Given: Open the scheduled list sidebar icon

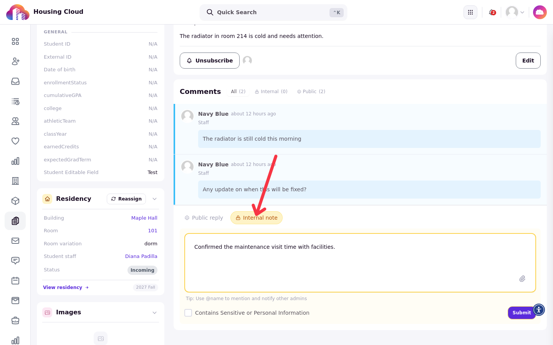Looking at the screenshot, I should [15, 101].
